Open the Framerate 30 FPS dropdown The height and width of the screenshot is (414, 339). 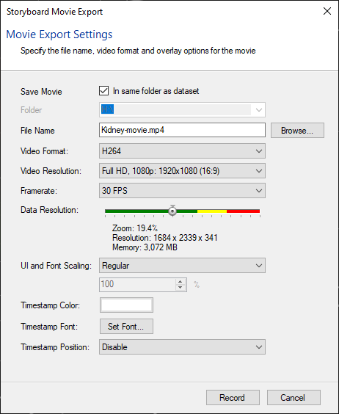[182, 191]
